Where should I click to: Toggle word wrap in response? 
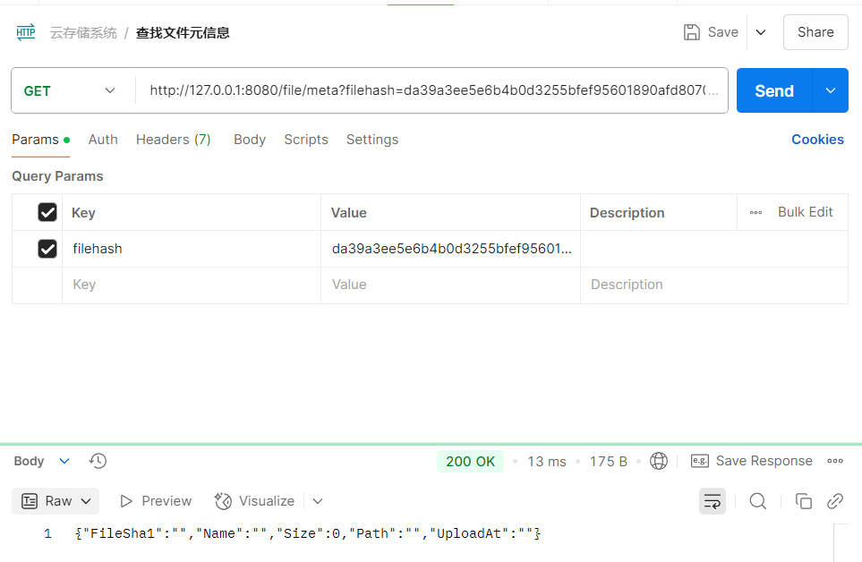713,501
